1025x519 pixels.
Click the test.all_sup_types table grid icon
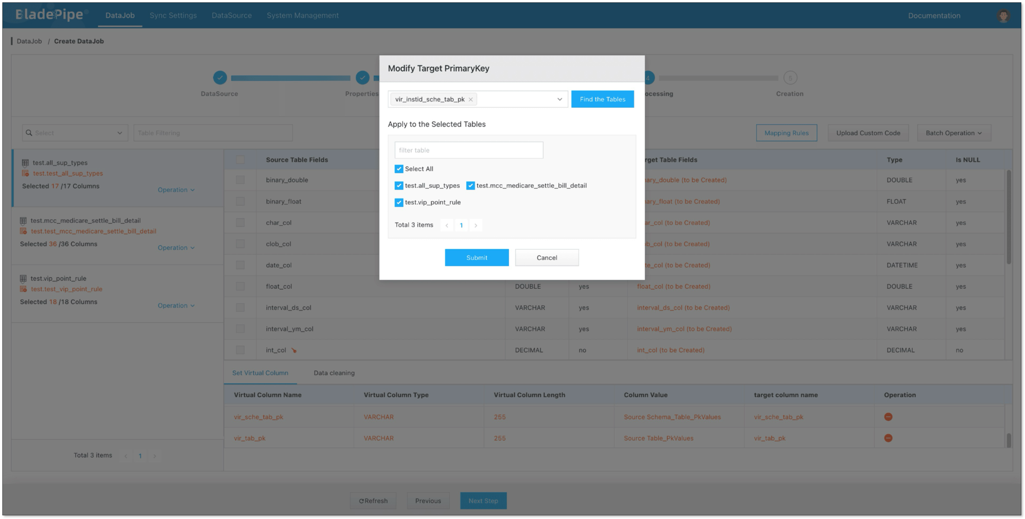25,163
